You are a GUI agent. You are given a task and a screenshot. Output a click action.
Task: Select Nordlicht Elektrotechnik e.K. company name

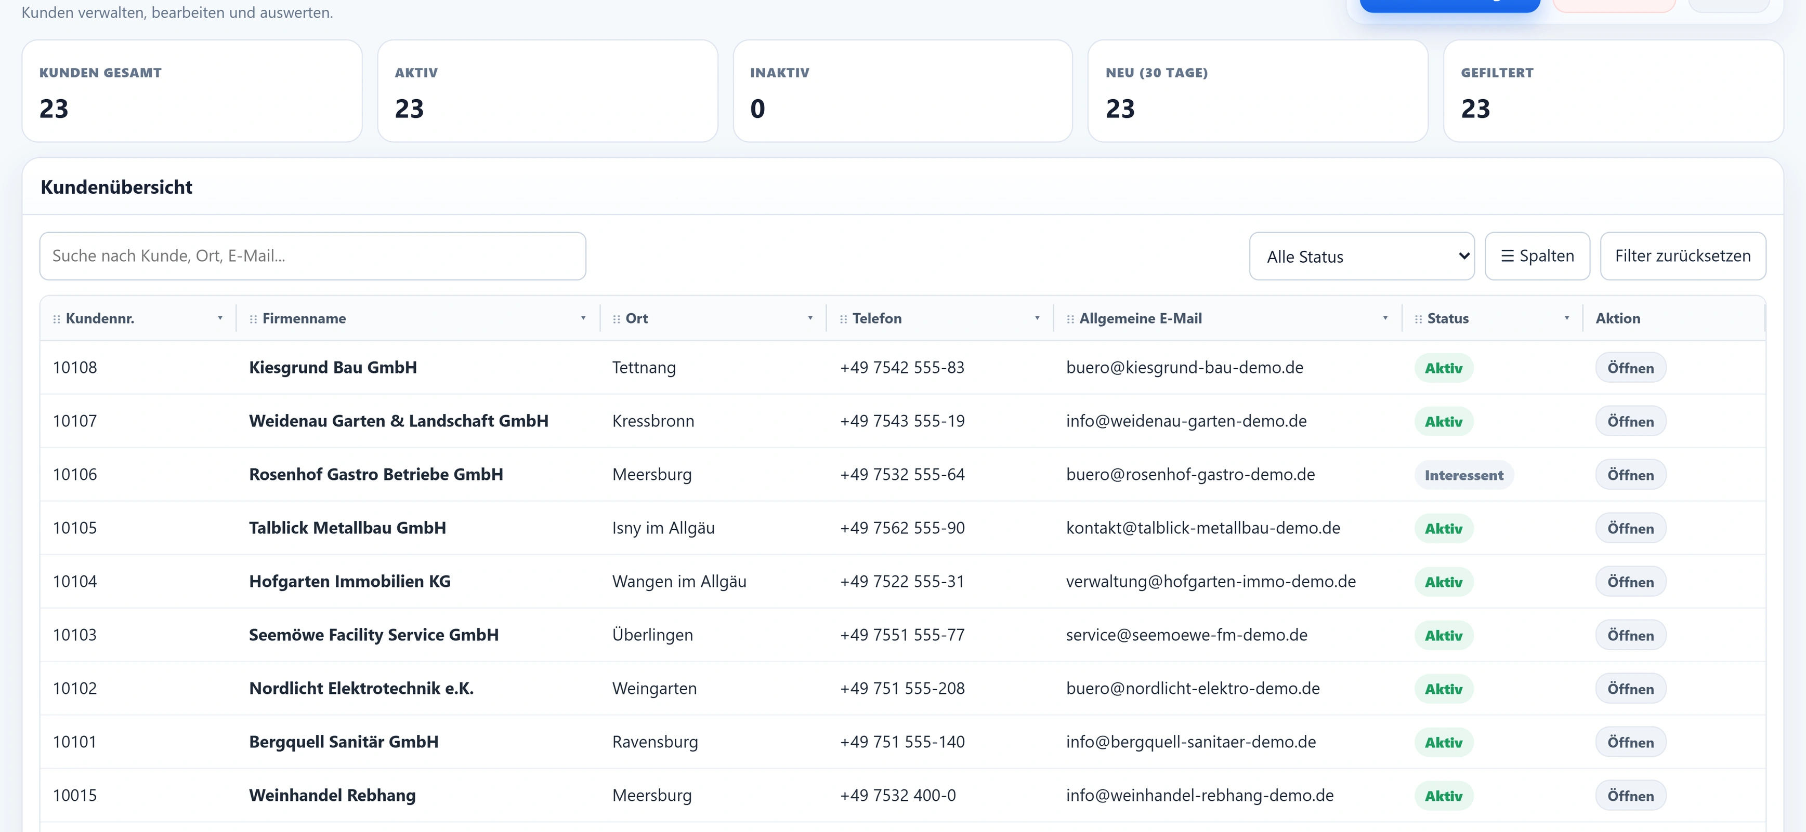tap(362, 689)
